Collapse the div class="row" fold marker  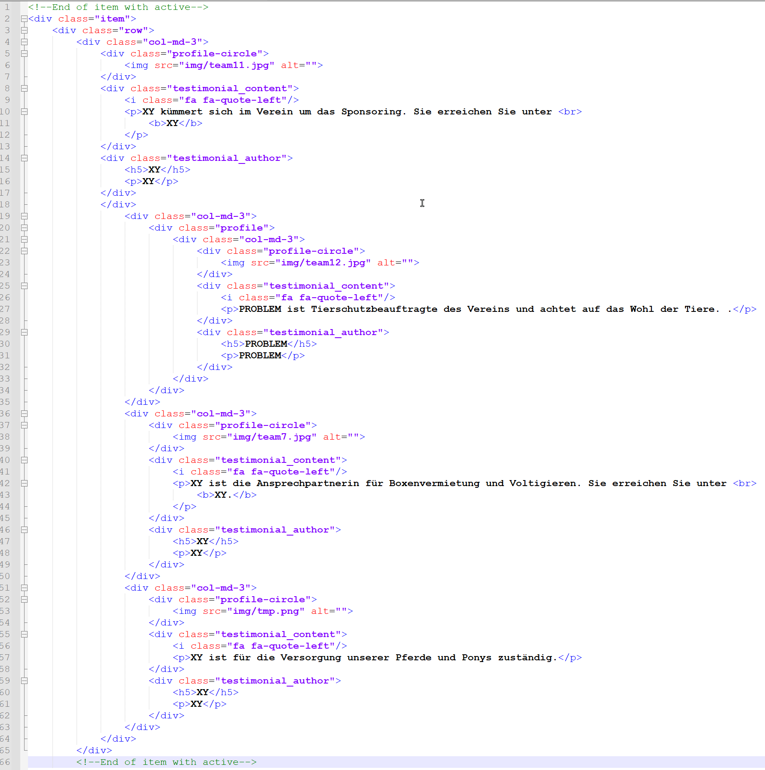(x=24, y=31)
